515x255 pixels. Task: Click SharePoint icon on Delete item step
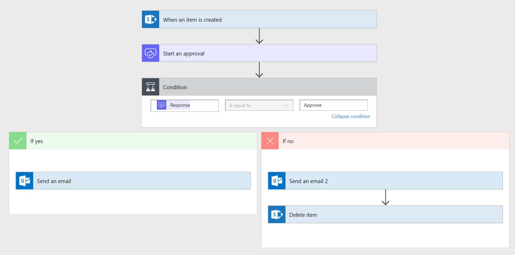[277, 214]
